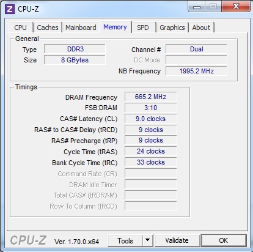Click the Ver. 1.70.0.x64 version text
The height and width of the screenshot is (252, 253).
coord(76,242)
